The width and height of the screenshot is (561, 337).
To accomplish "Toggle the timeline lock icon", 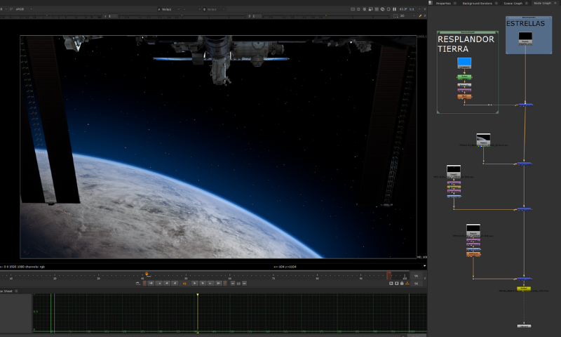I will [402, 283].
